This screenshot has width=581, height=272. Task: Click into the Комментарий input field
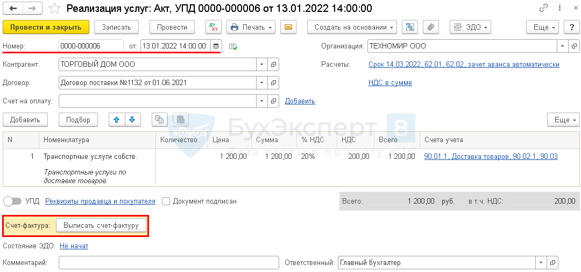(x=169, y=263)
